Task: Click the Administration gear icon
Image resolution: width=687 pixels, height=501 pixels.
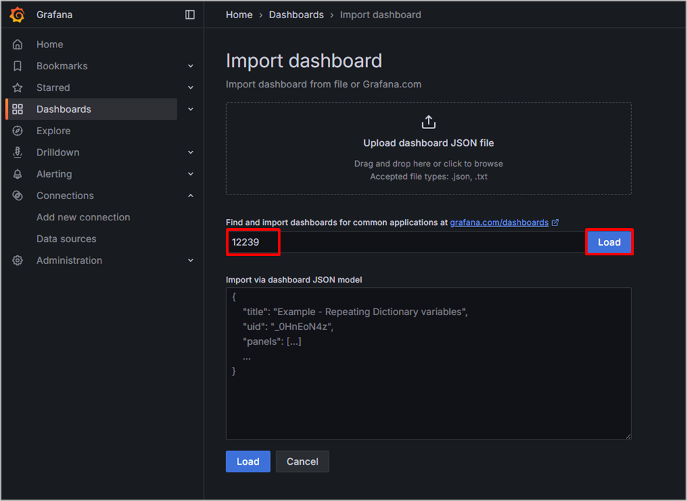Action: 18,261
